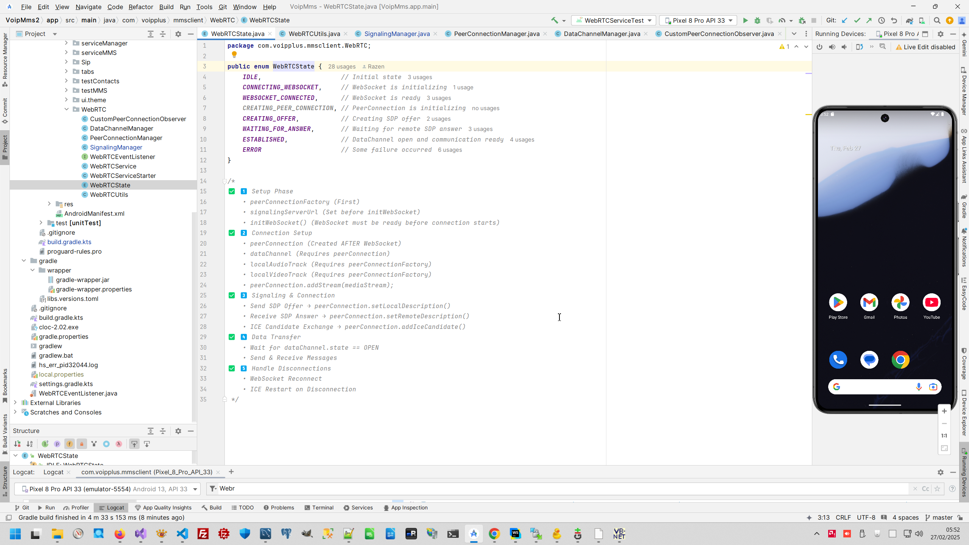Open the Terminal tool window
Image resolution: width=969 pixels, height=545 pixels.
coord(319,508)
